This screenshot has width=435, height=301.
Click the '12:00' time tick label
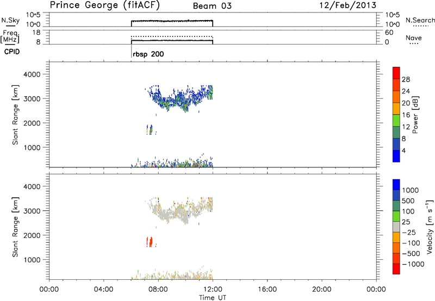(213, 290)
